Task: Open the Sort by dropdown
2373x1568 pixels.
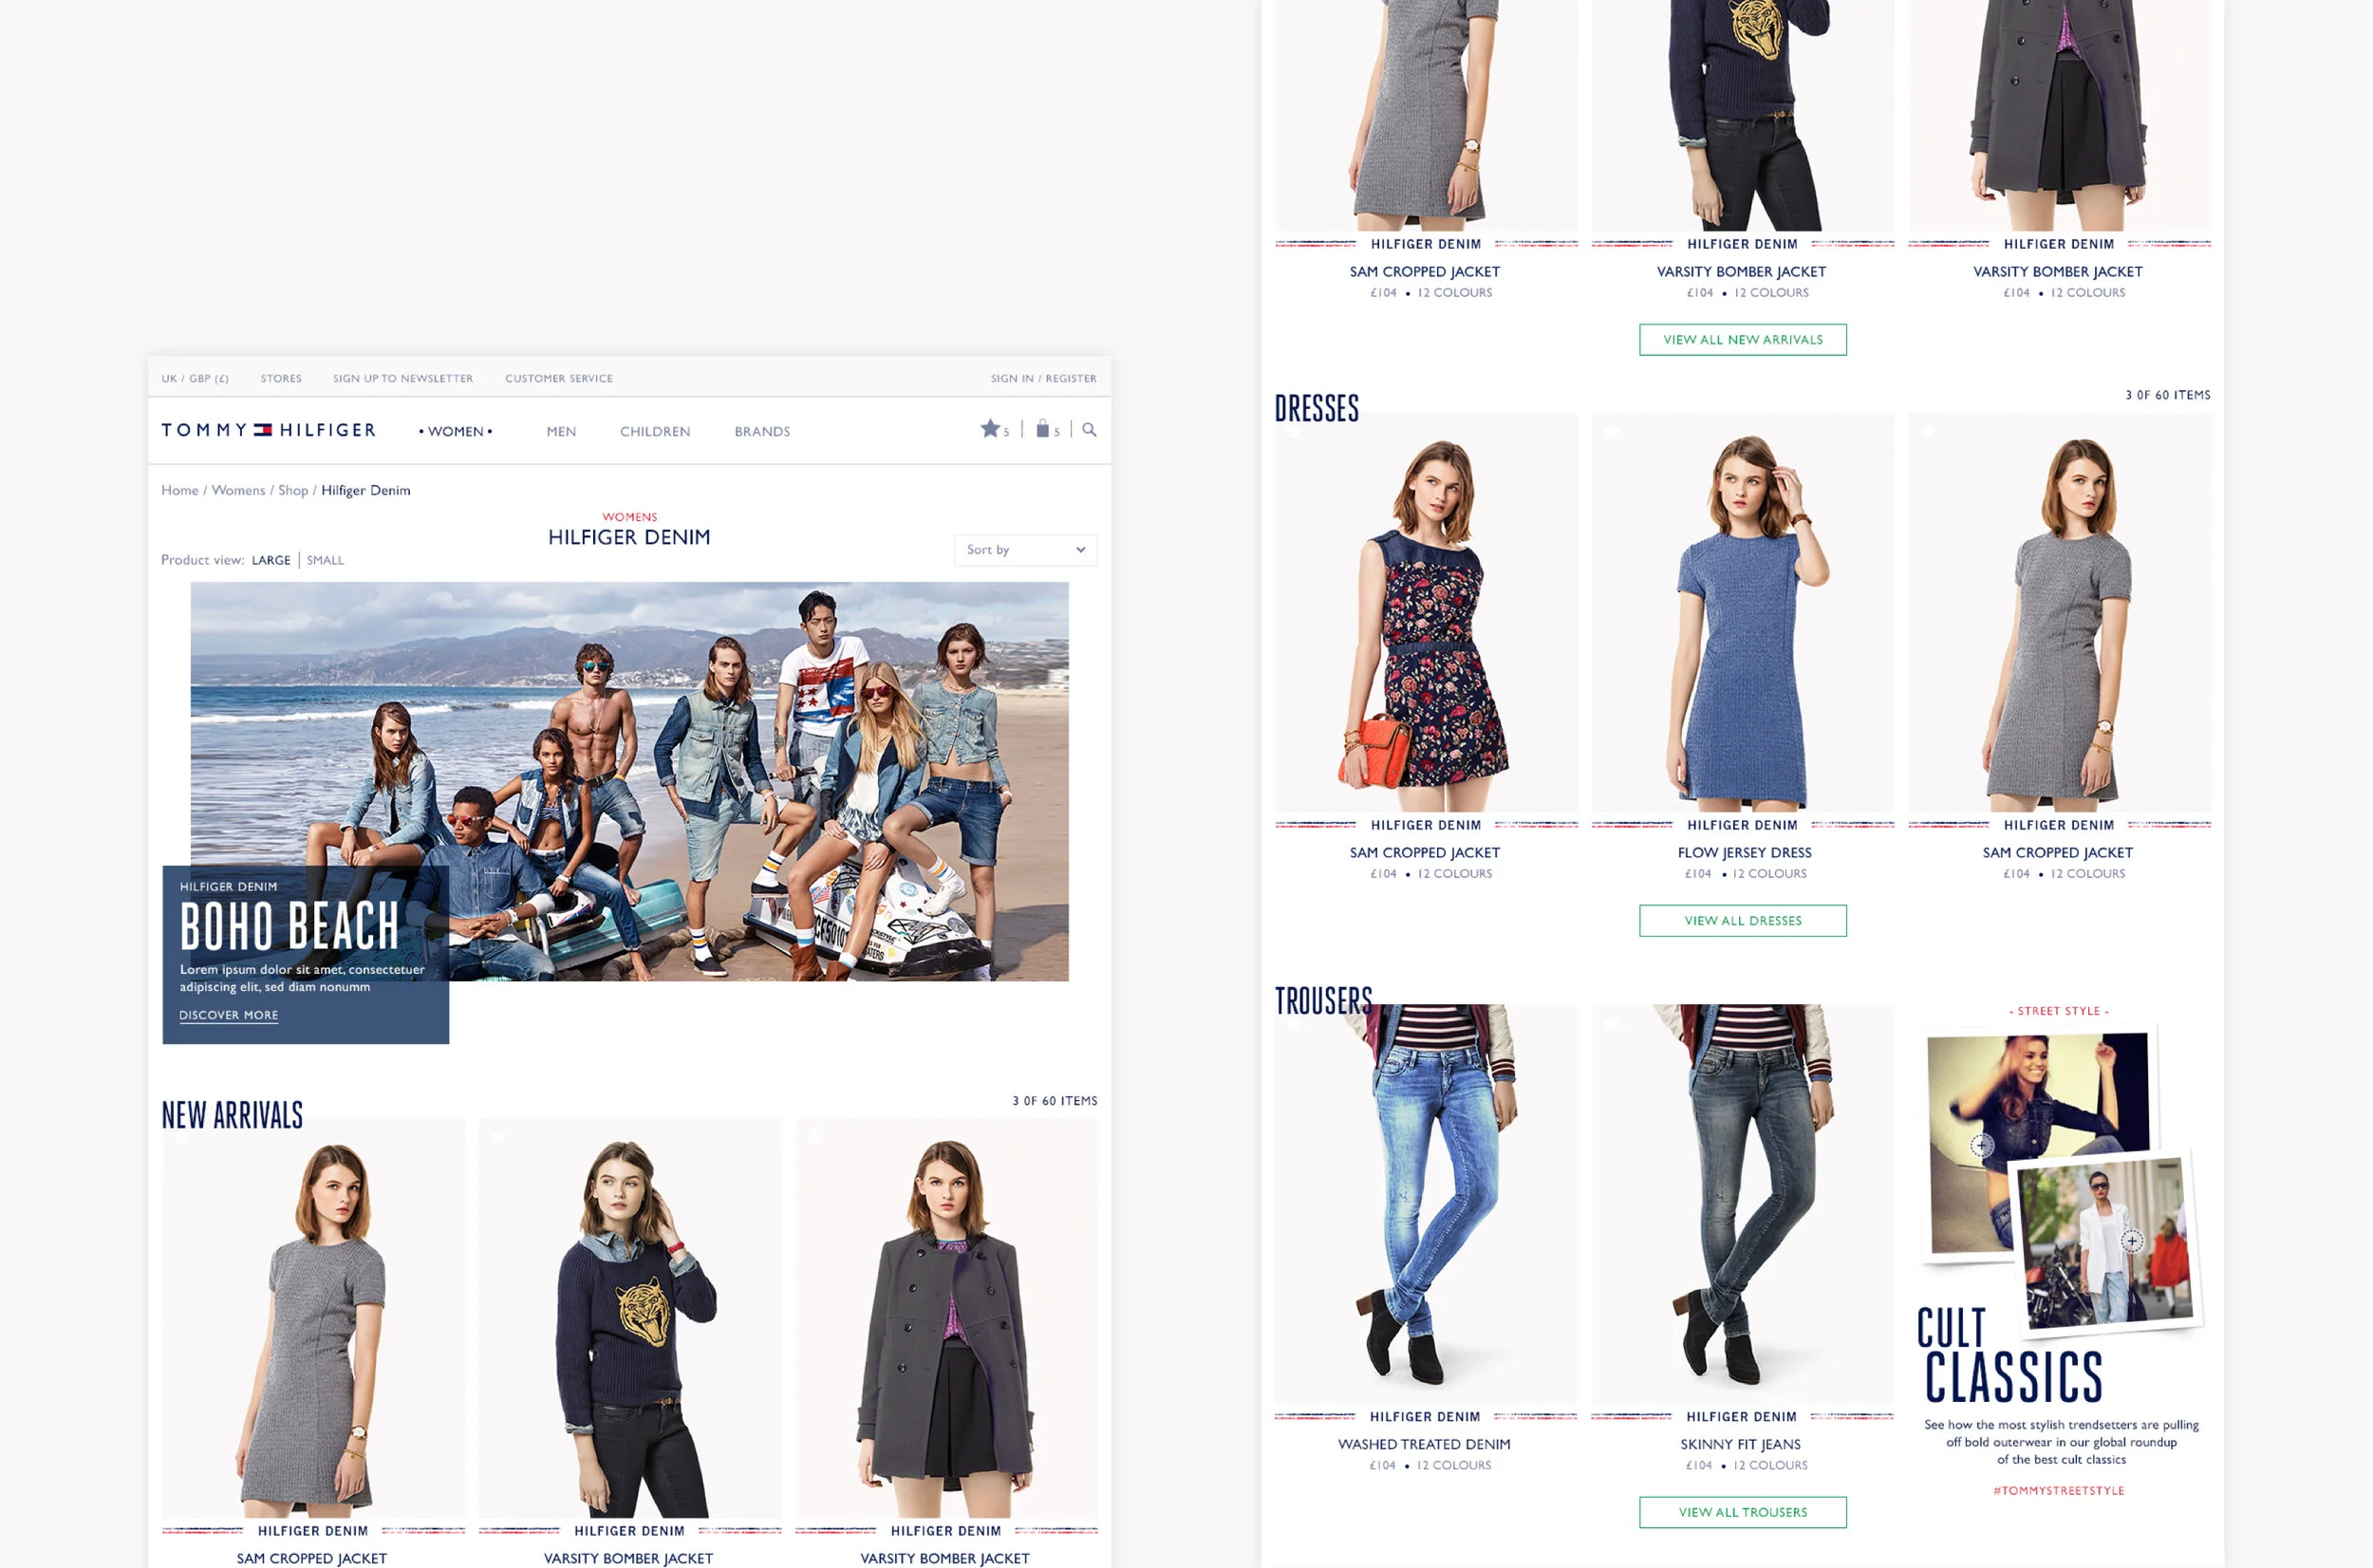Action: tap(1025, 550)
